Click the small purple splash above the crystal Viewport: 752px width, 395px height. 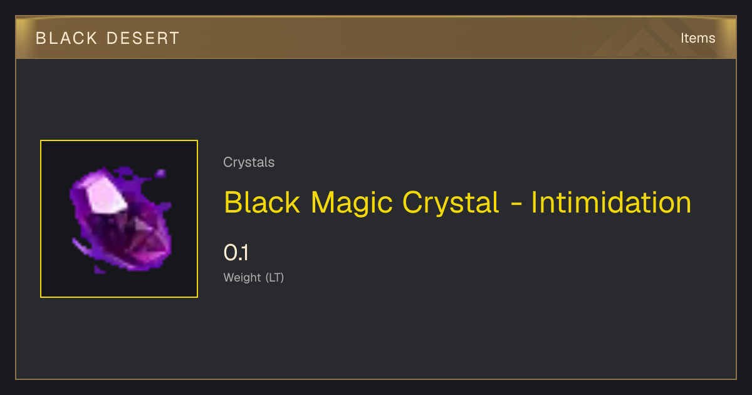[x=160, y=172]
